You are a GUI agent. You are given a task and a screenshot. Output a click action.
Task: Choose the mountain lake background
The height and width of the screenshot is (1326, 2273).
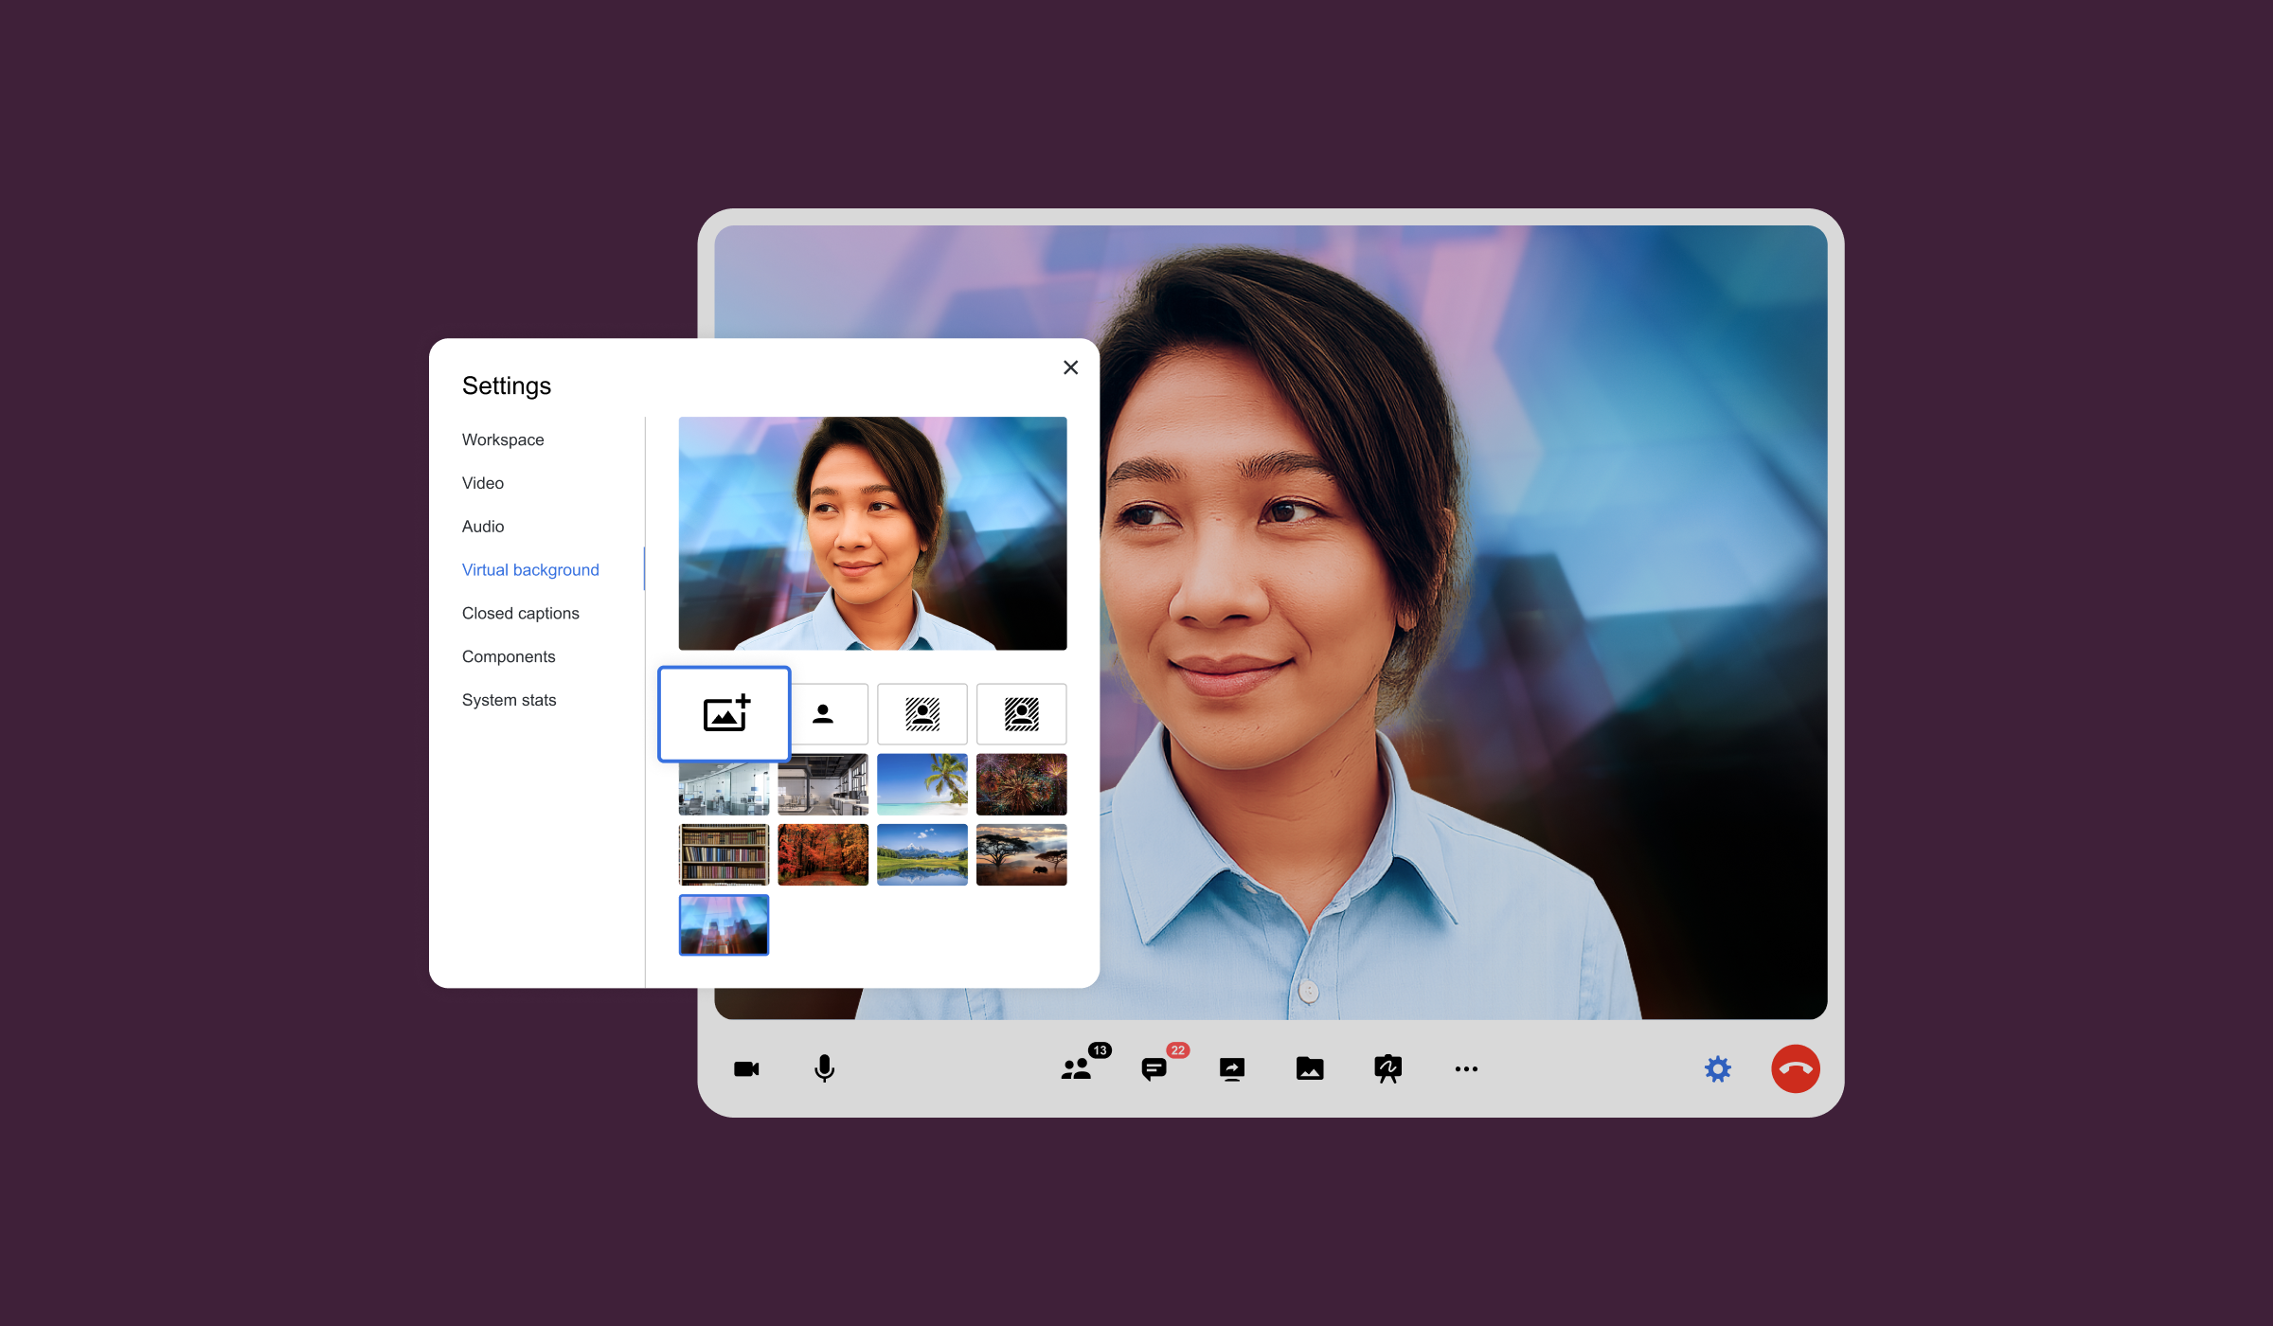coord(922,855)
